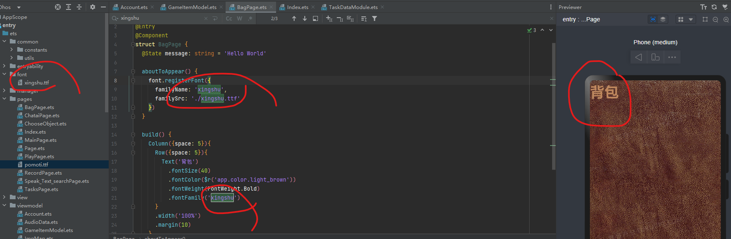Collapse the common folder
This screenshot has height=239, width=731.
5,41
